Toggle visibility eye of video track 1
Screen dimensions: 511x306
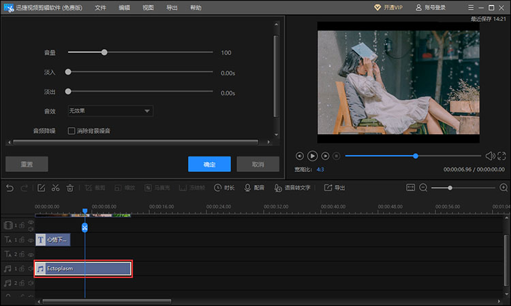pos(31,222)
